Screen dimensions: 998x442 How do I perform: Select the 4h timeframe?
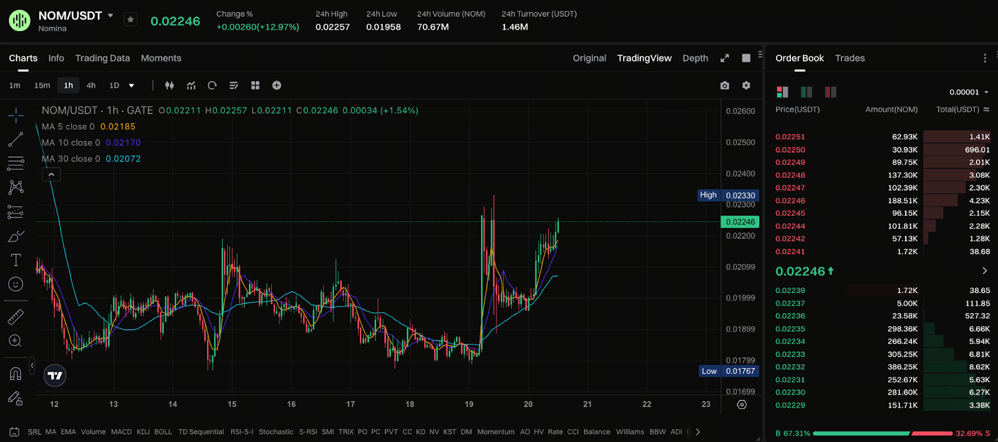click(x=91, y=85)
